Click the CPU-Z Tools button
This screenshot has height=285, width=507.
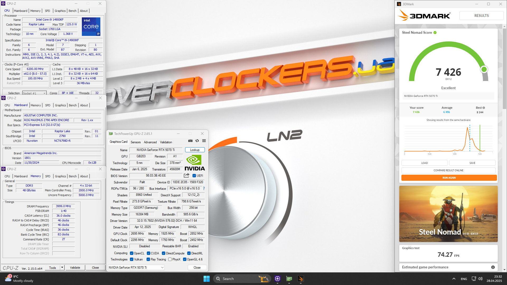[x=53, y=268]
